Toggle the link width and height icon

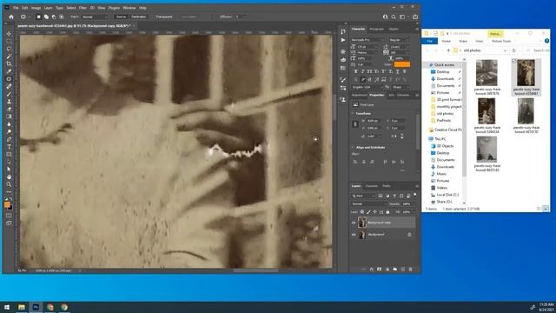pos(355,124)
